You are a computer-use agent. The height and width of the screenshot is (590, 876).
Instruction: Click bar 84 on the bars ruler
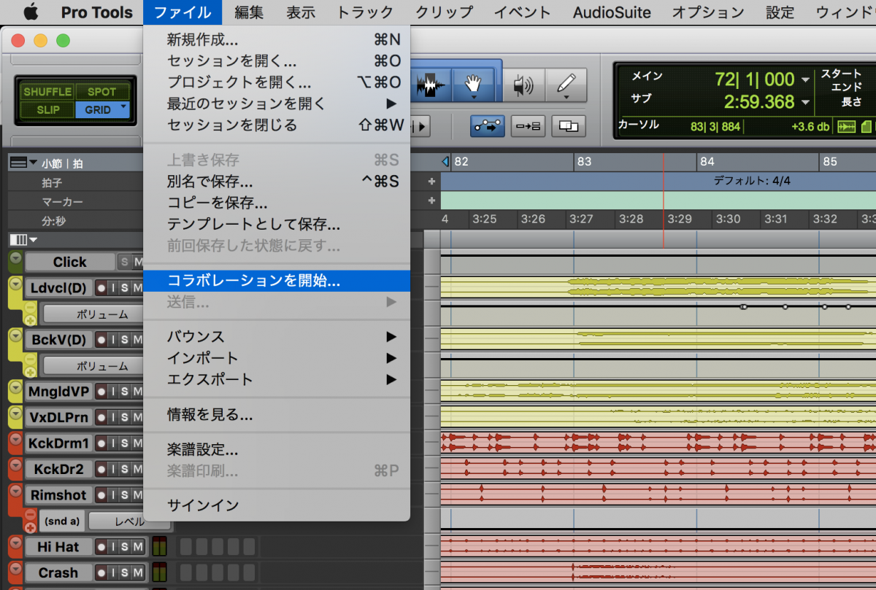[x=707, y=161]
